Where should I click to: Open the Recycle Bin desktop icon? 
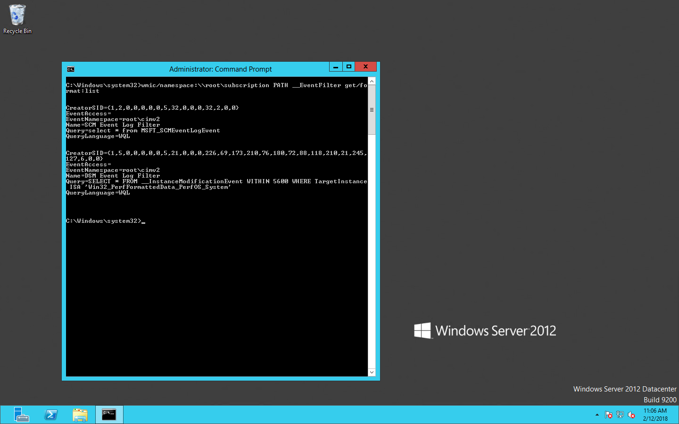17,19
